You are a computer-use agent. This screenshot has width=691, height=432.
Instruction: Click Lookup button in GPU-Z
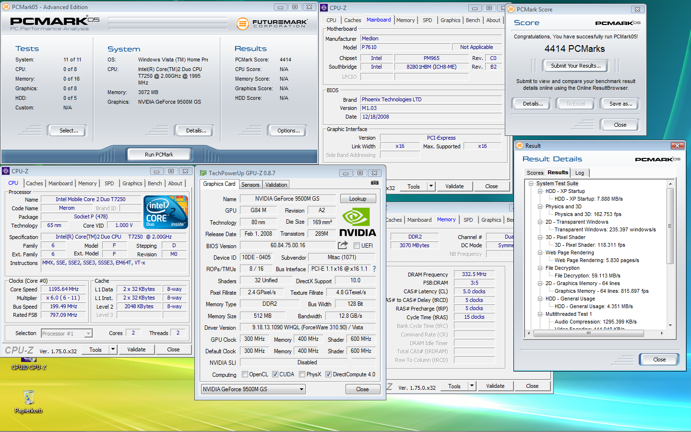(x=357, y=199)
